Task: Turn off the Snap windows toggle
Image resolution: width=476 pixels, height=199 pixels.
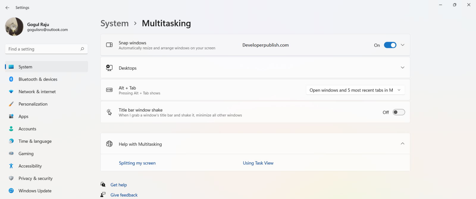Action: [390, 45]
